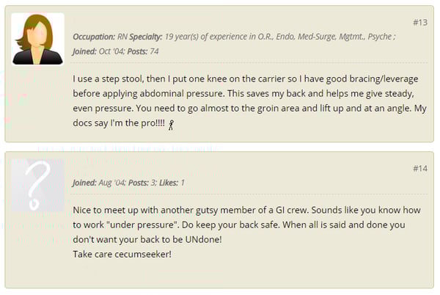Click the stick figure emoticon after pro!!!!

pyautogui.click(x=171, y=125)
